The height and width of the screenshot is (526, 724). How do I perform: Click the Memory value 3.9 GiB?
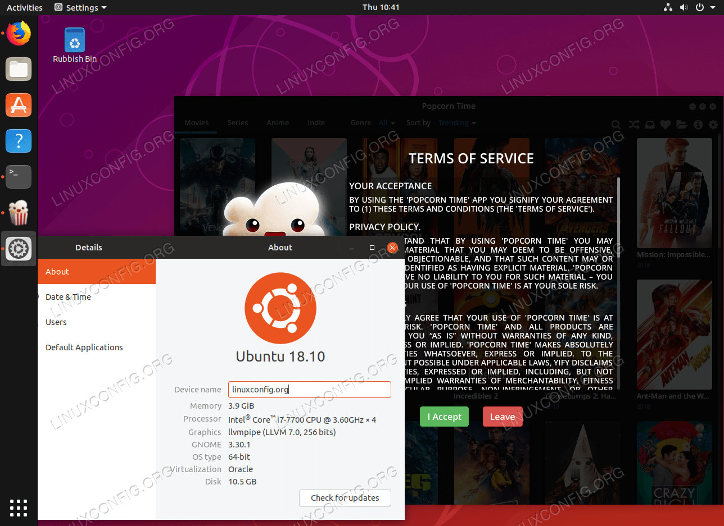(x=241, y=406)
